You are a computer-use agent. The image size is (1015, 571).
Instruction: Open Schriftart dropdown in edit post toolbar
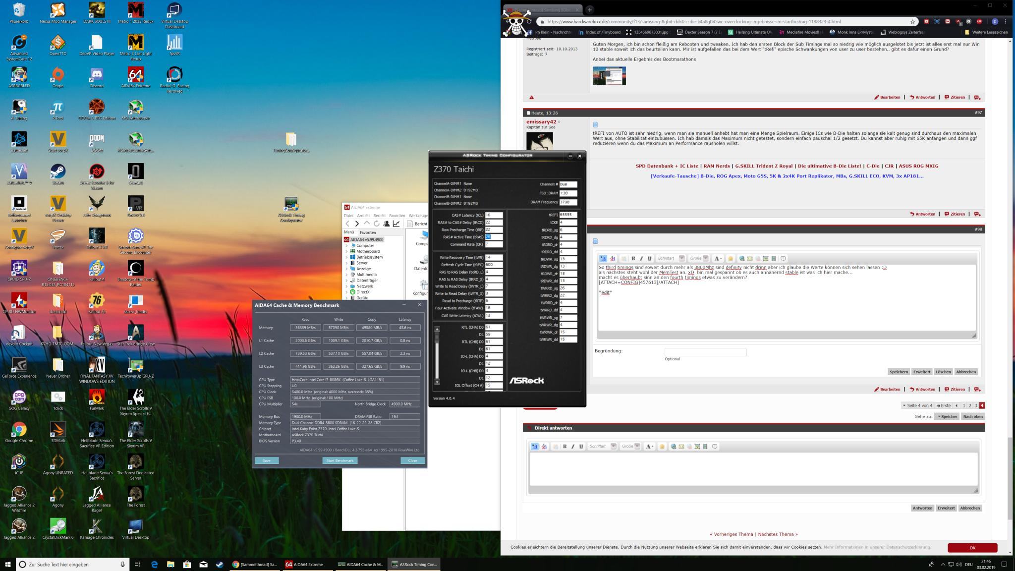(x=671, y=258)
